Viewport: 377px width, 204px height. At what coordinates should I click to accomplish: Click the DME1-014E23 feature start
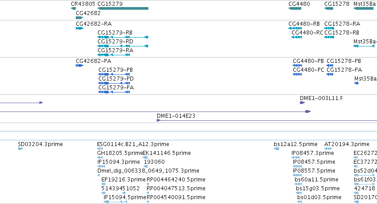click(159, 120)
